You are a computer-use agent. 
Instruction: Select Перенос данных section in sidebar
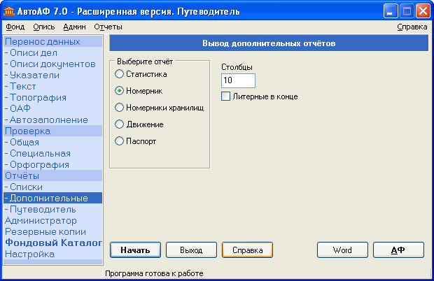(x=53, y=41)
